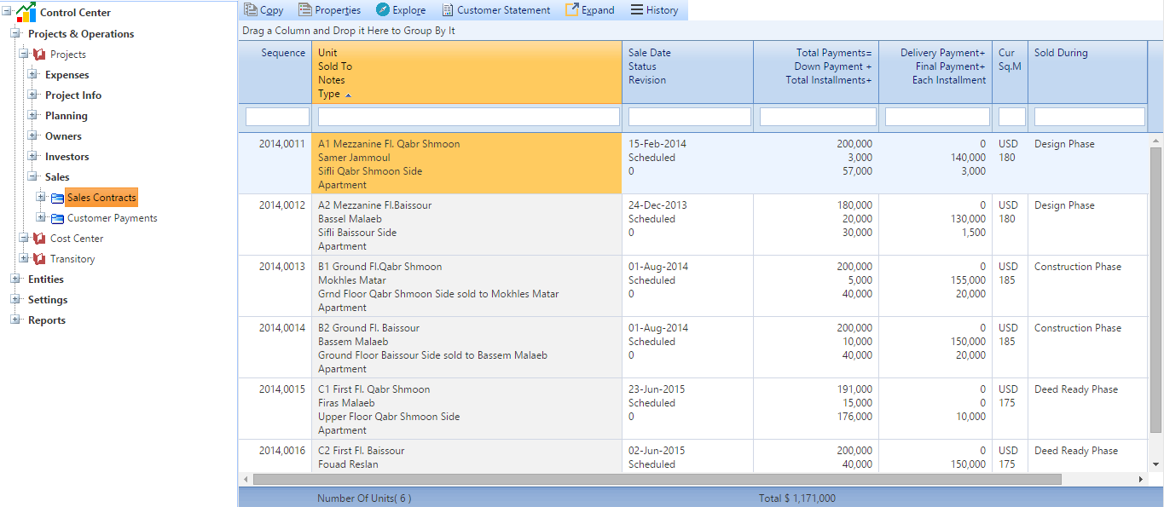Click the Transitory book icon

coord(39,259)
